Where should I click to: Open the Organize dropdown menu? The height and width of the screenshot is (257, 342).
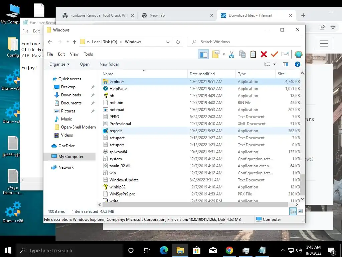(59, 64)
